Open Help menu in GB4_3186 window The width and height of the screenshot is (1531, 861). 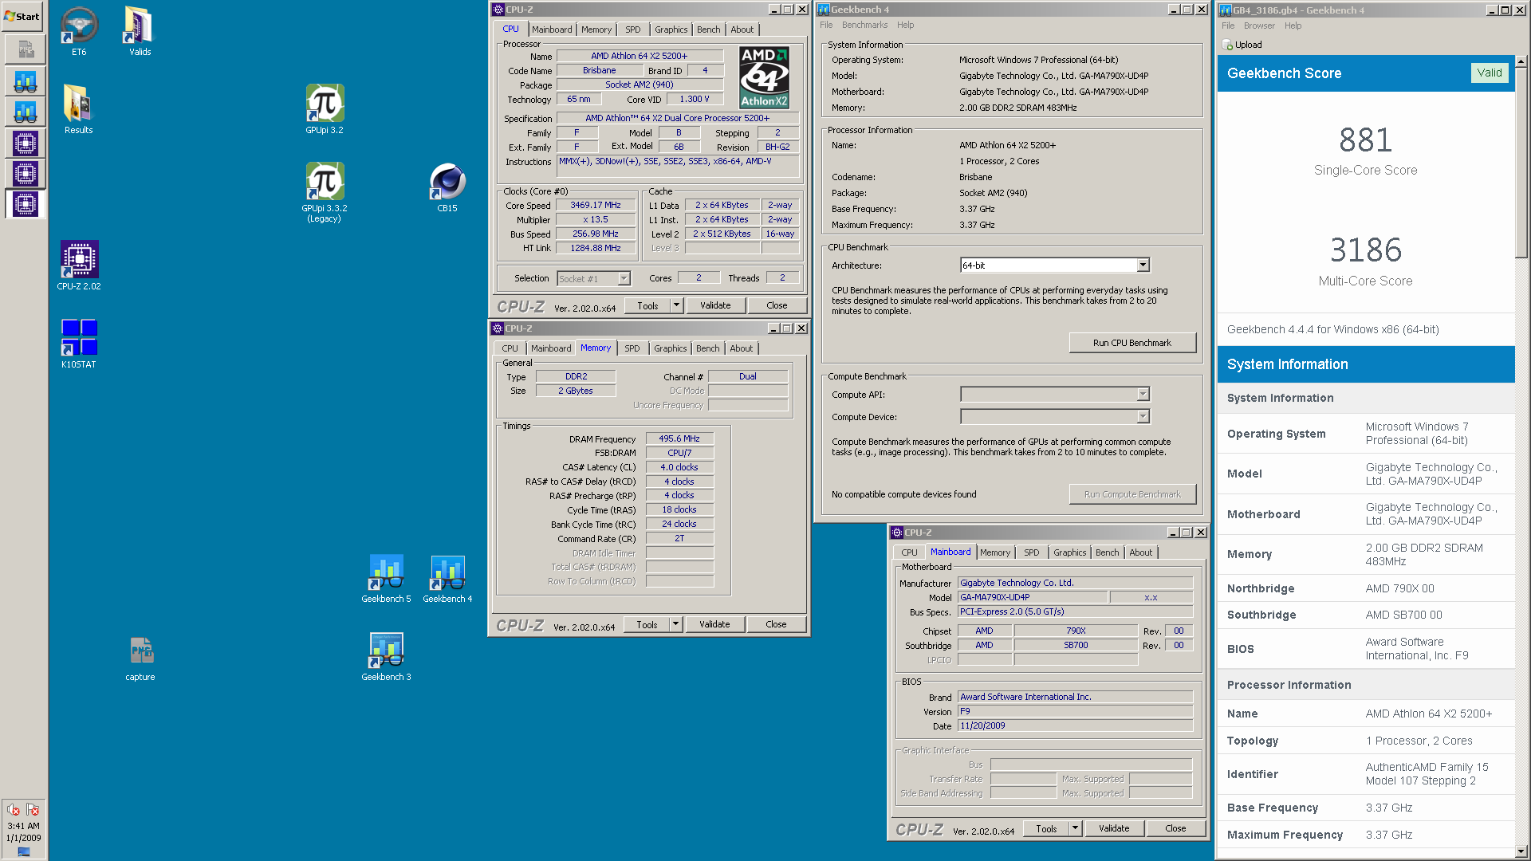coord(1293,26)
